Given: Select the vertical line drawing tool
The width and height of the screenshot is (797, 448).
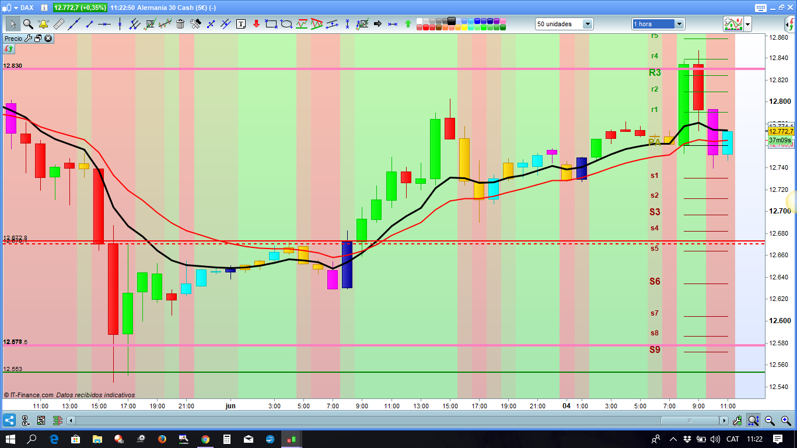Looking at the screenshot, I should coord(120,24).
